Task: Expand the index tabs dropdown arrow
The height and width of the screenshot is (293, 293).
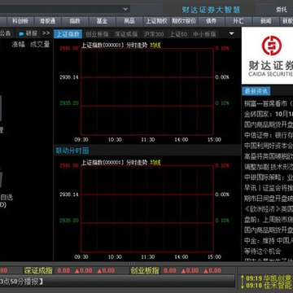Action: pos(231,33)
